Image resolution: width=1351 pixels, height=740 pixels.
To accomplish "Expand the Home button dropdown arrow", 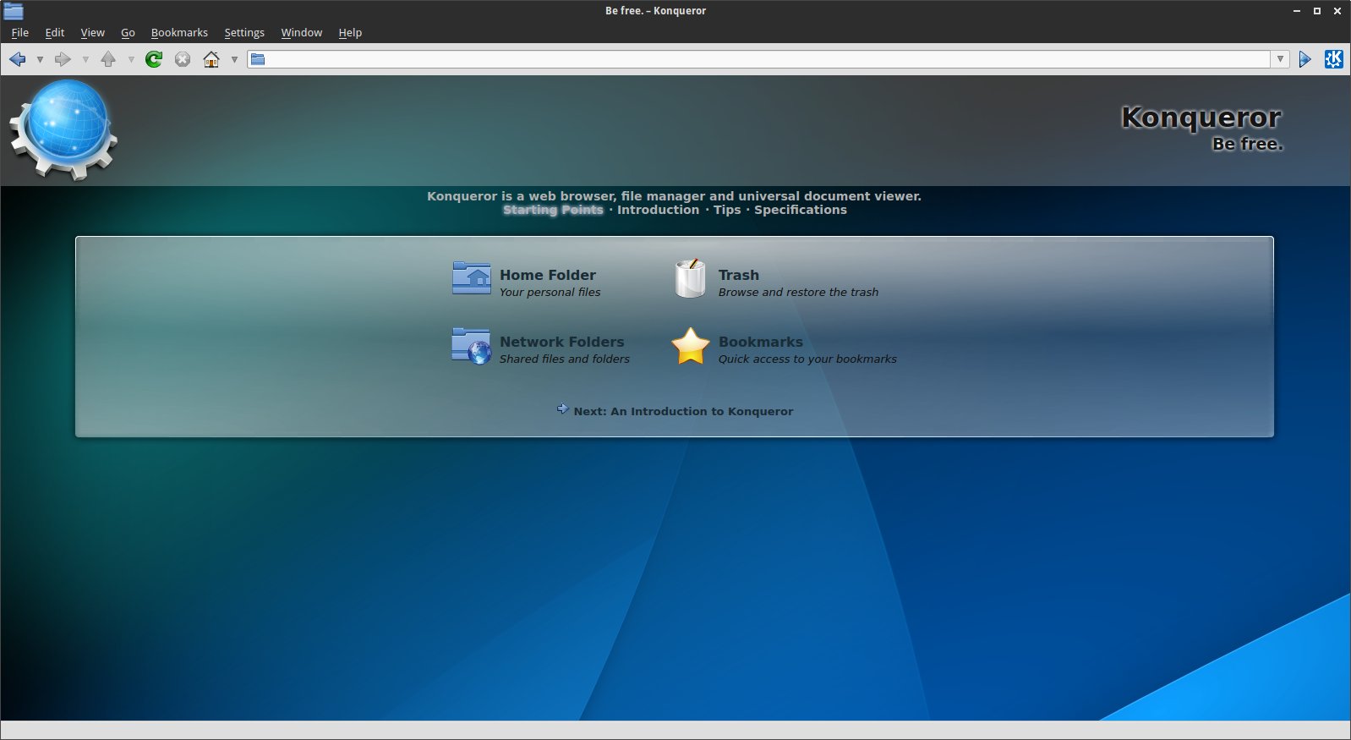I will pyautogui.click(x=234, y=59).
